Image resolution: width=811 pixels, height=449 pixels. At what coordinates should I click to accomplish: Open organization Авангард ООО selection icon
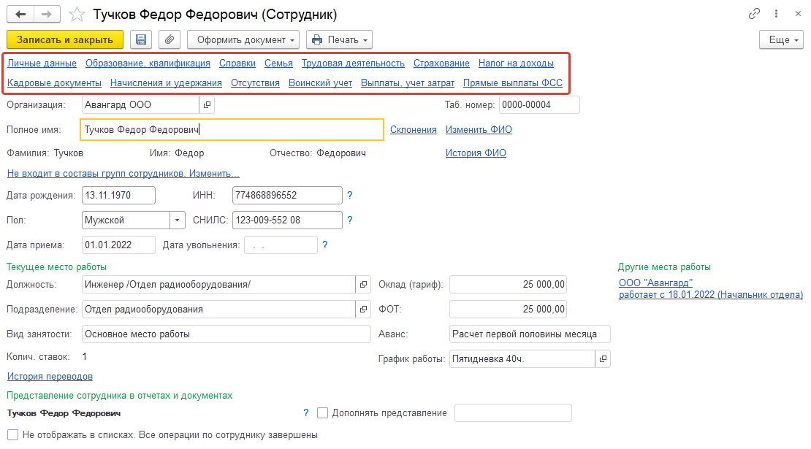point(207,105)
